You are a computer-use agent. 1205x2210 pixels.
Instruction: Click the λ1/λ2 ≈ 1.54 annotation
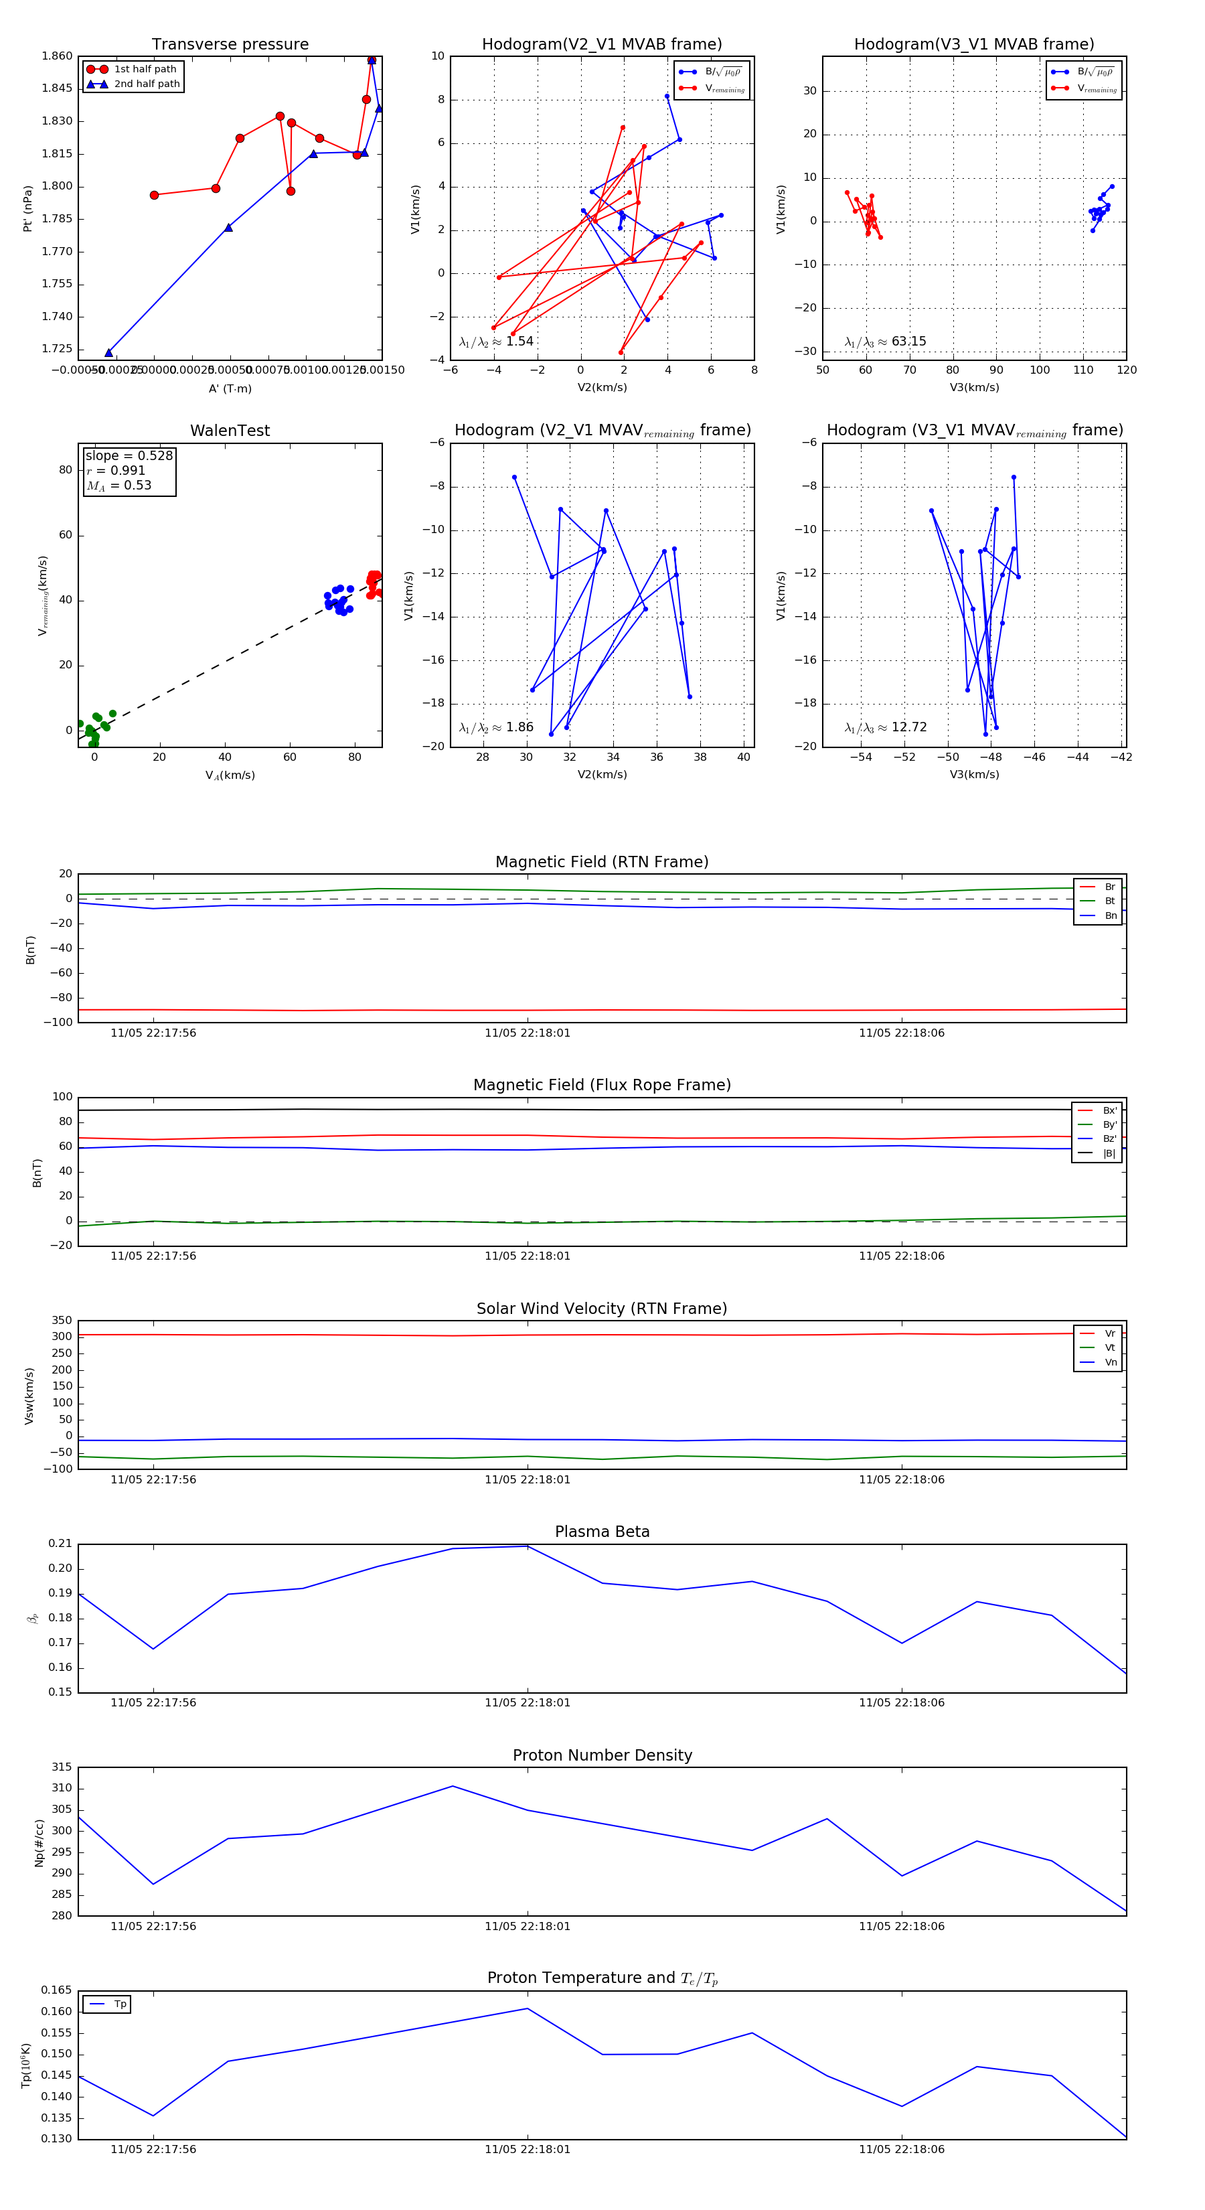tap(495, 342)
